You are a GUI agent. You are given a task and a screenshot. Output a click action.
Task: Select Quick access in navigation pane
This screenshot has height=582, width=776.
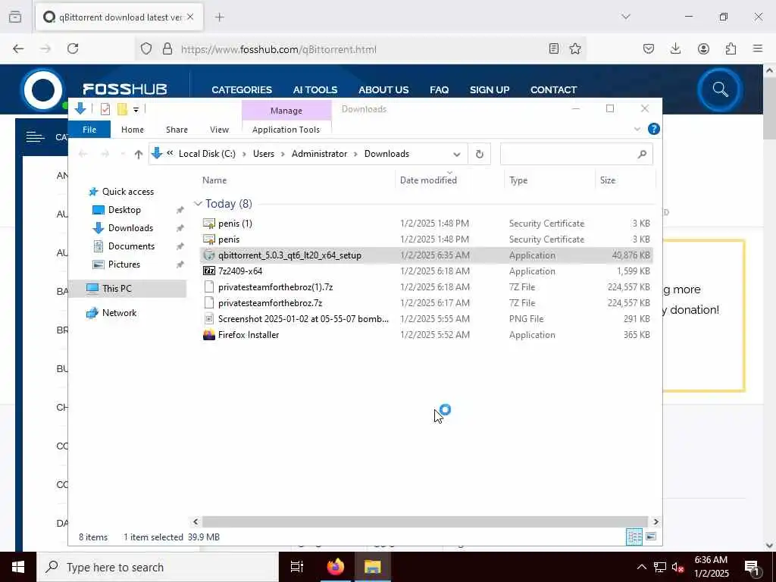127,192
